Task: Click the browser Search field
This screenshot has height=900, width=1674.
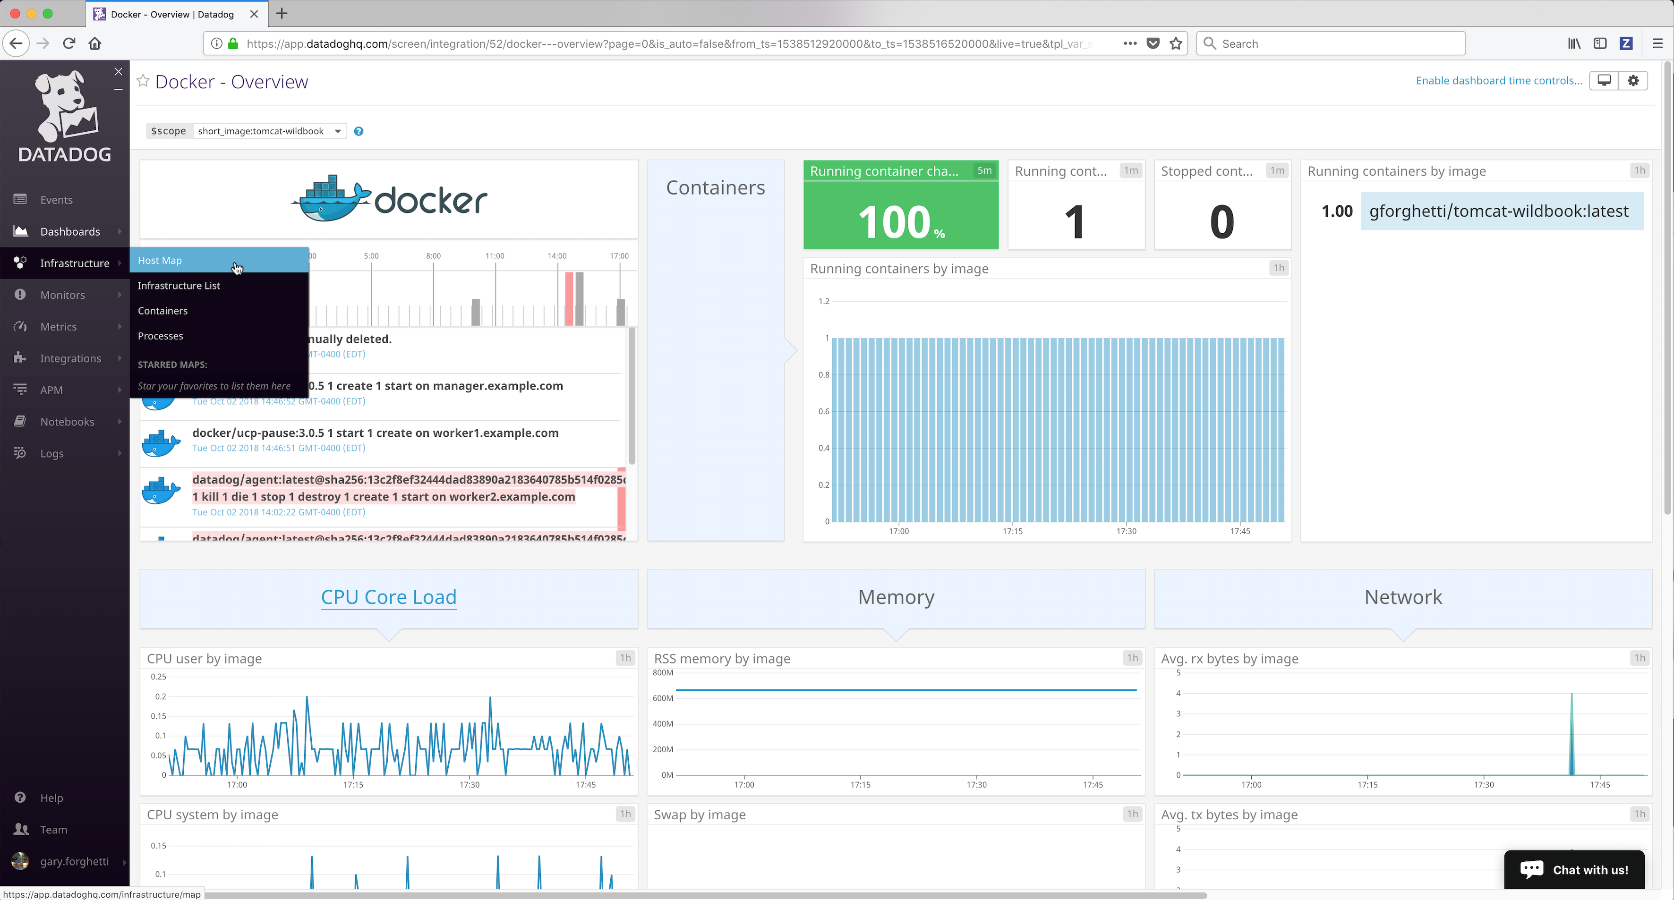Action: [x=1331, y=43]
